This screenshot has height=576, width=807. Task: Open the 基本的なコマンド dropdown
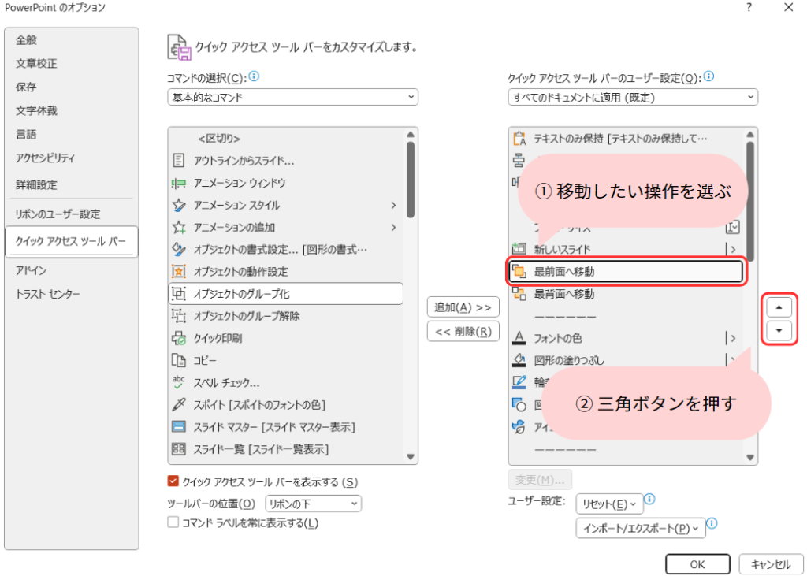pyautogui.click(x=293, y=97)
